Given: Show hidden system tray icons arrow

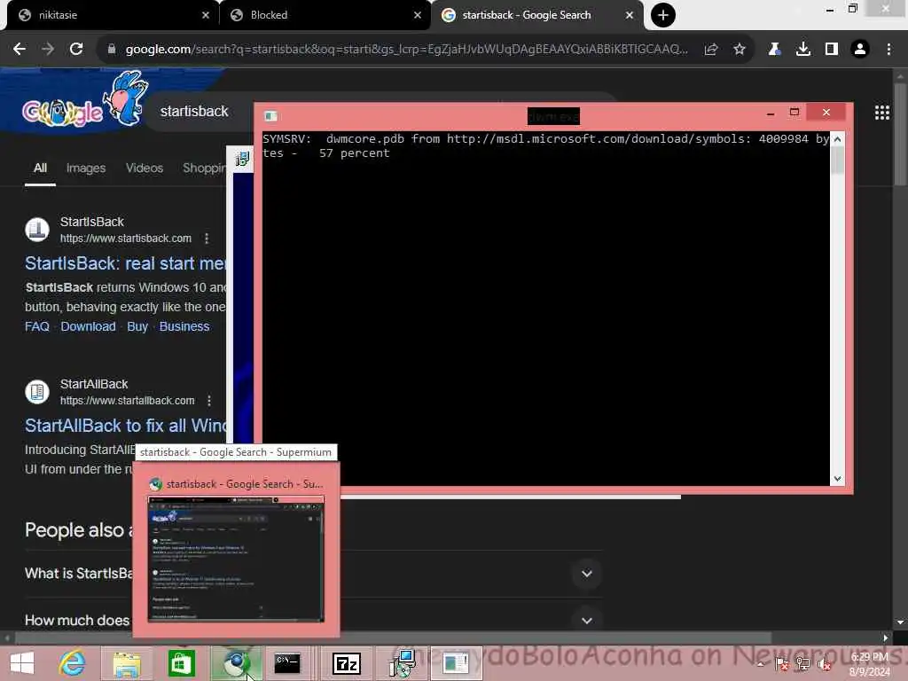Looking at the screenshot, I should point(760,664).
